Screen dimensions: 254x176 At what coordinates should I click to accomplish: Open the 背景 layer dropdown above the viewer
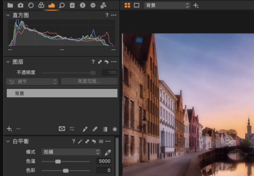coord(167,5)
